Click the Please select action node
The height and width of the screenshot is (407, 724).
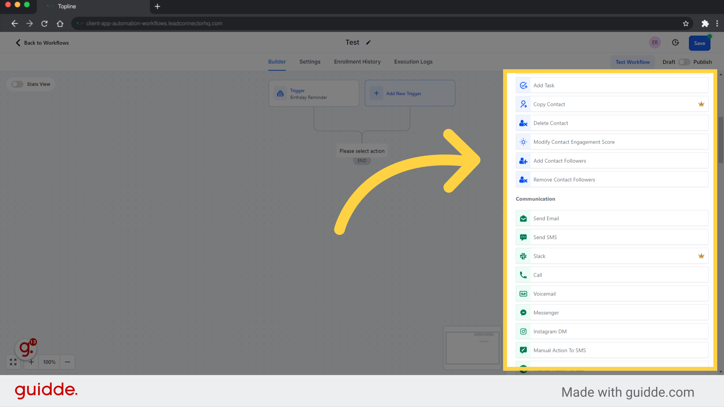click(x=362, y=151)
